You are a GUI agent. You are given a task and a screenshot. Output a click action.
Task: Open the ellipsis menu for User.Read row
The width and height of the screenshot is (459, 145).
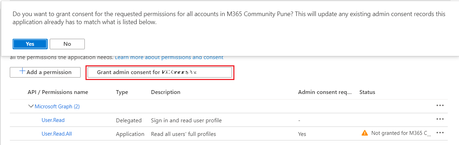pyautogui.click(x=440, y=119)
